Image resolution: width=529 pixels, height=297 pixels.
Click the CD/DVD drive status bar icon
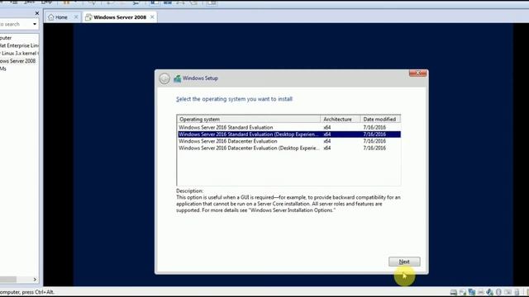pyautogui.click(x=463, y=292)
